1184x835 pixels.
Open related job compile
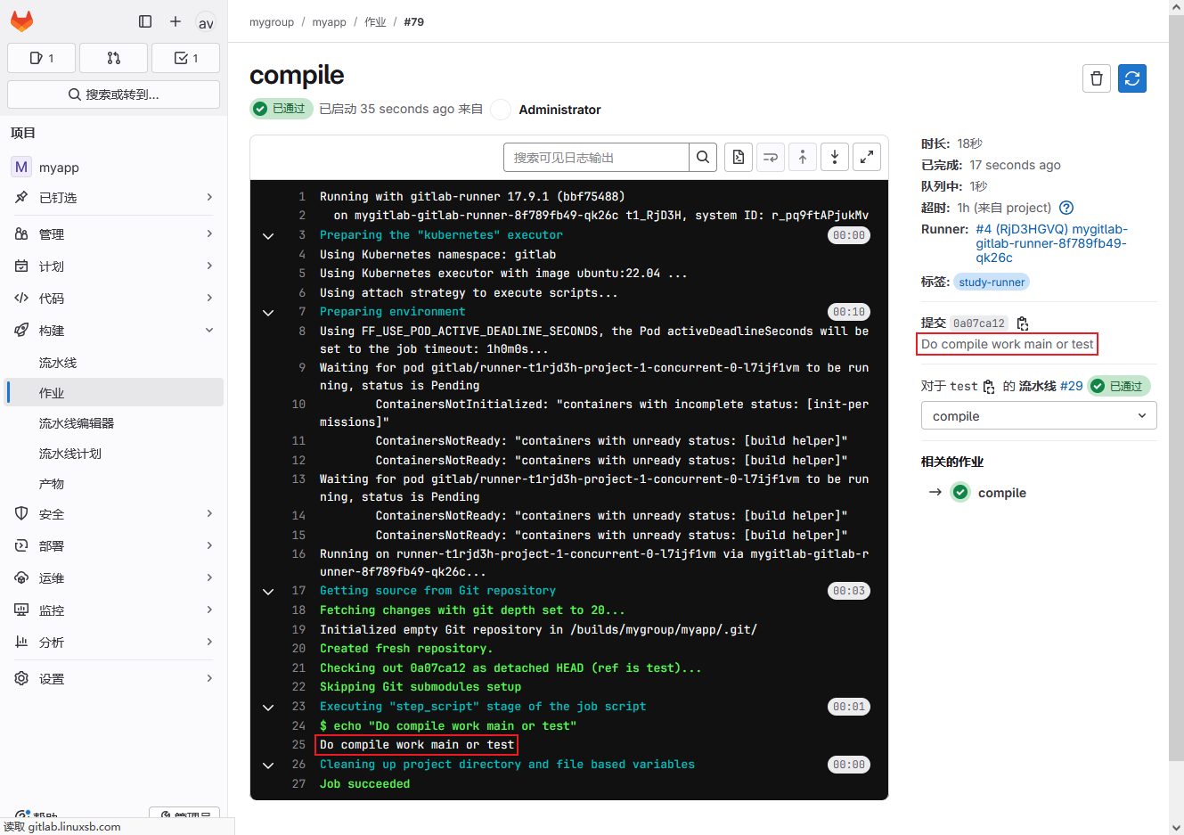tap(1002, 493)
